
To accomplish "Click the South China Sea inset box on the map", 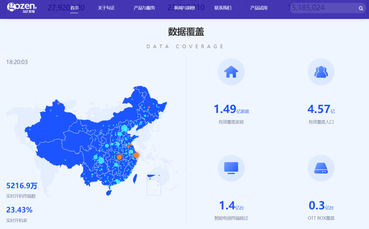I will click(x=153, y=185).
